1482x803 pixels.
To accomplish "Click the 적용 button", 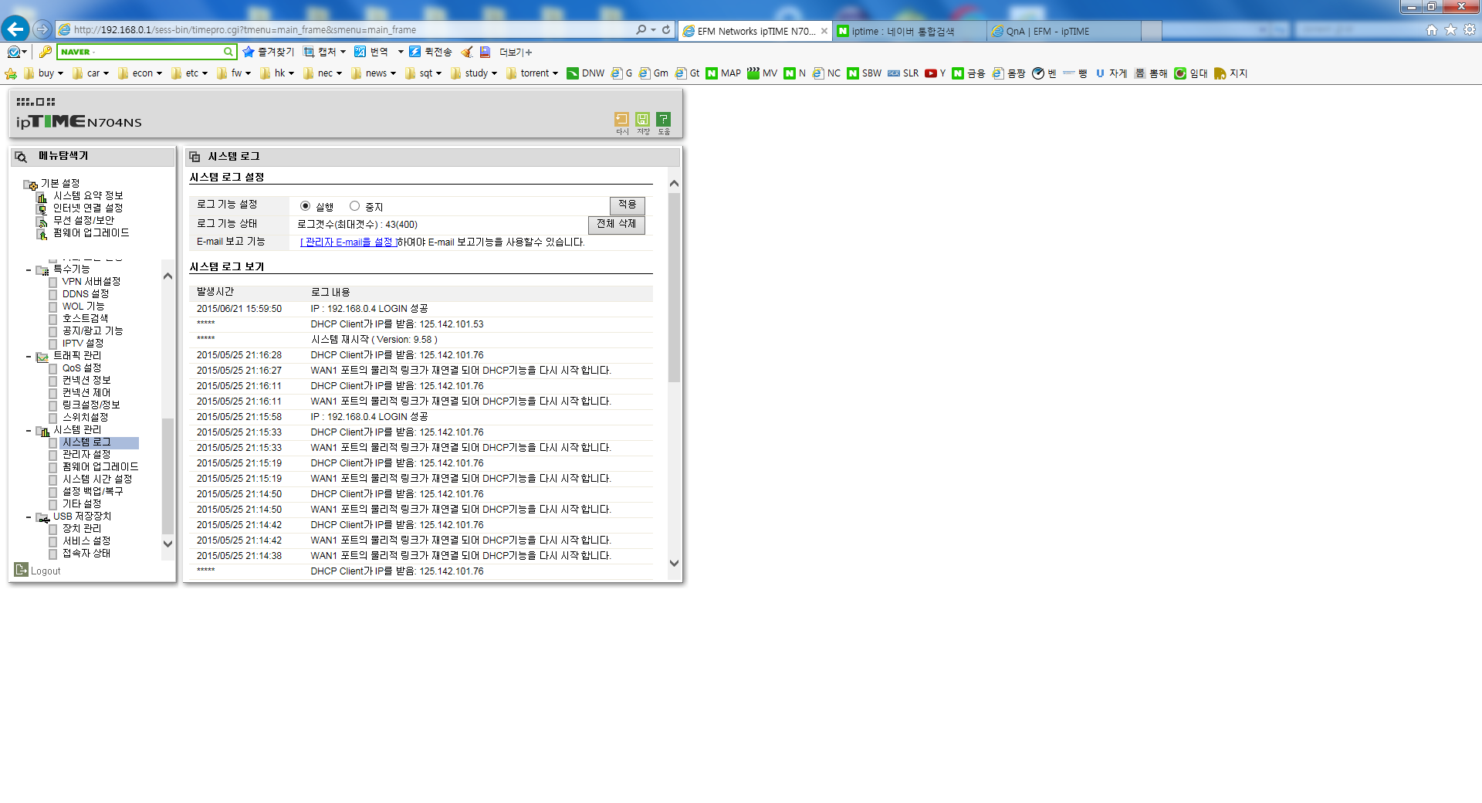I will pyautogui.click(x=627, y=205).
